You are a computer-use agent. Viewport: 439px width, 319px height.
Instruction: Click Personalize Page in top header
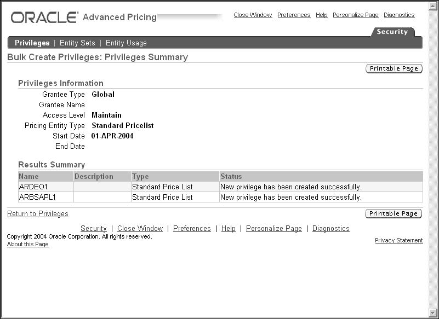[356, 15]
